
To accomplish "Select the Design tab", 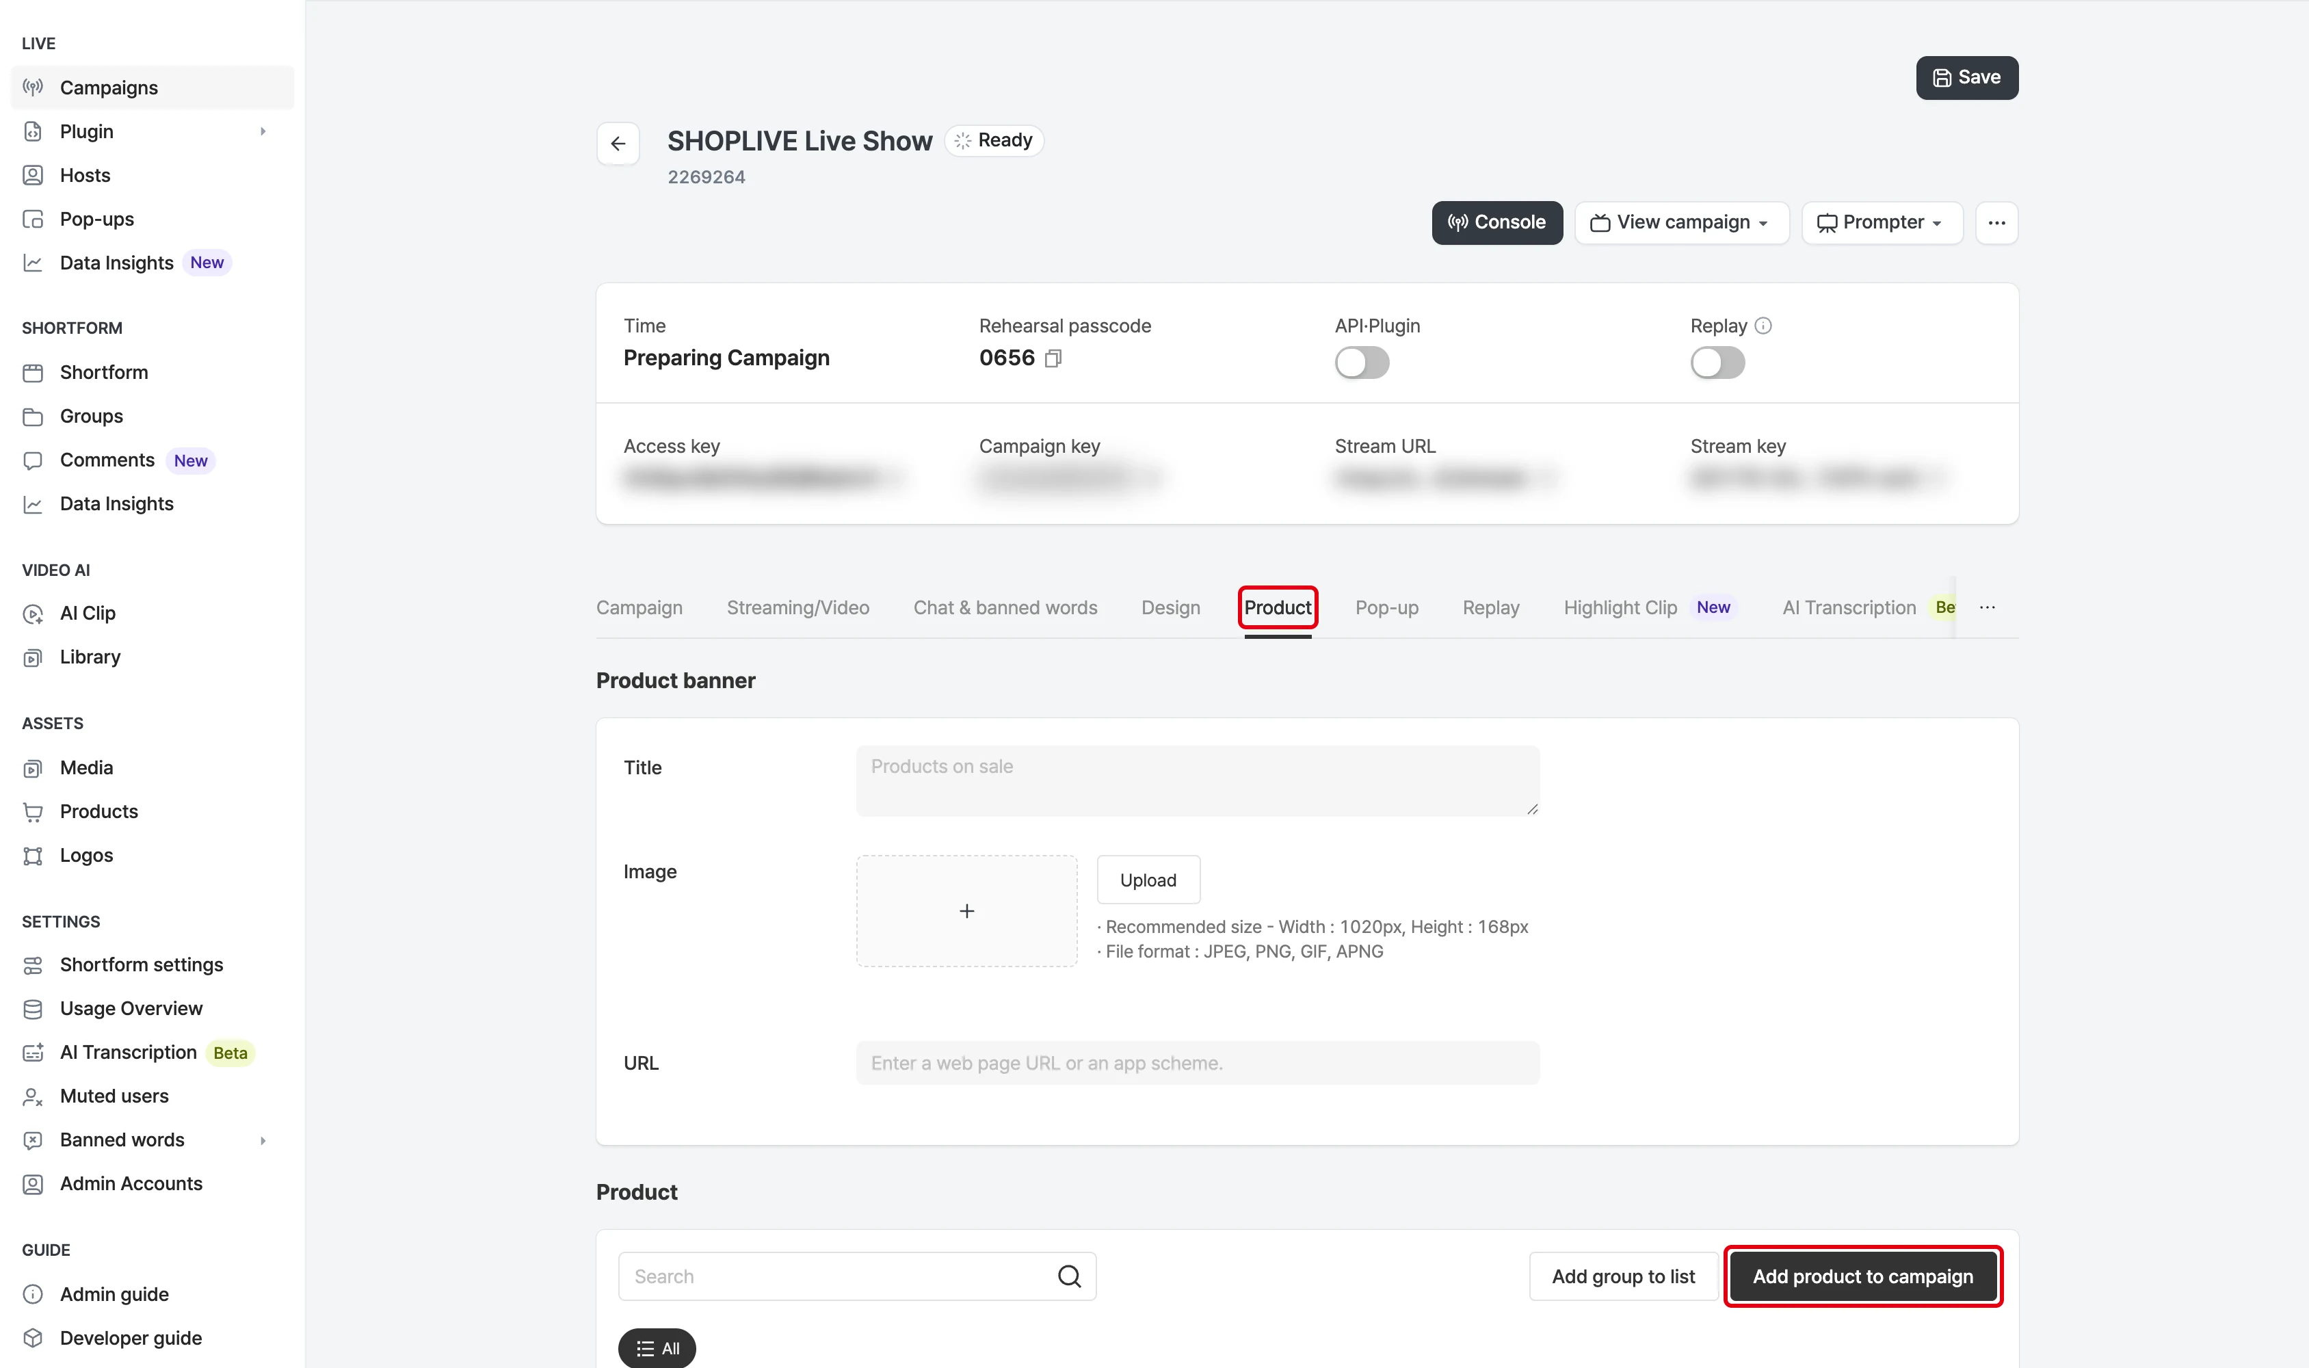I will (1171, 607).
